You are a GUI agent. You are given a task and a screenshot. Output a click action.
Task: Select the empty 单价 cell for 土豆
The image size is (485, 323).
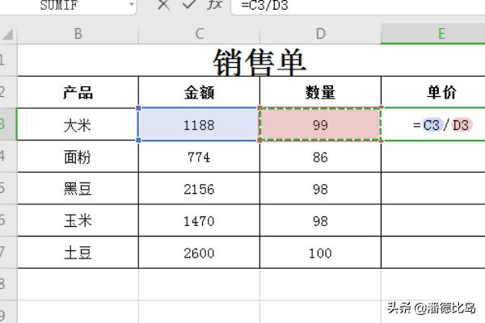click(433, 253)
